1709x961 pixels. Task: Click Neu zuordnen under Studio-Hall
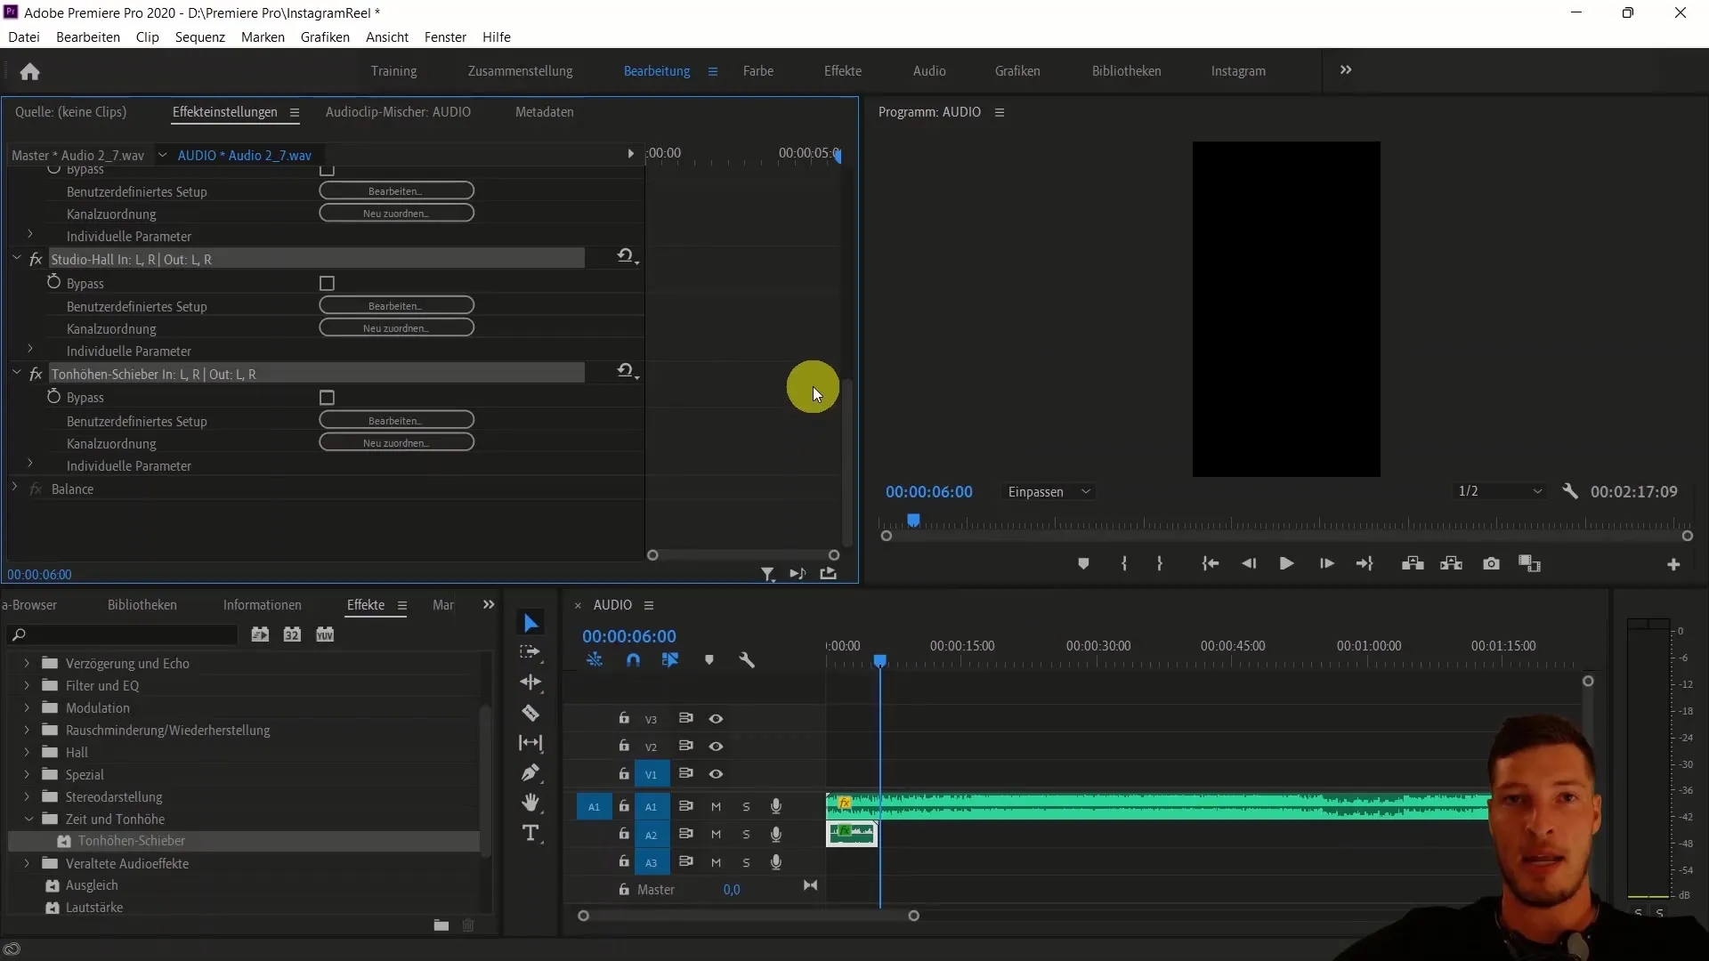coord(396,328)
